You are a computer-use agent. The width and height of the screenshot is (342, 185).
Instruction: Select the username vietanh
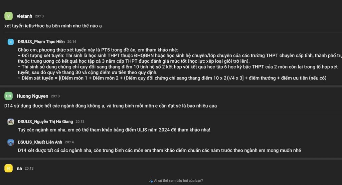tap(24, 16)
